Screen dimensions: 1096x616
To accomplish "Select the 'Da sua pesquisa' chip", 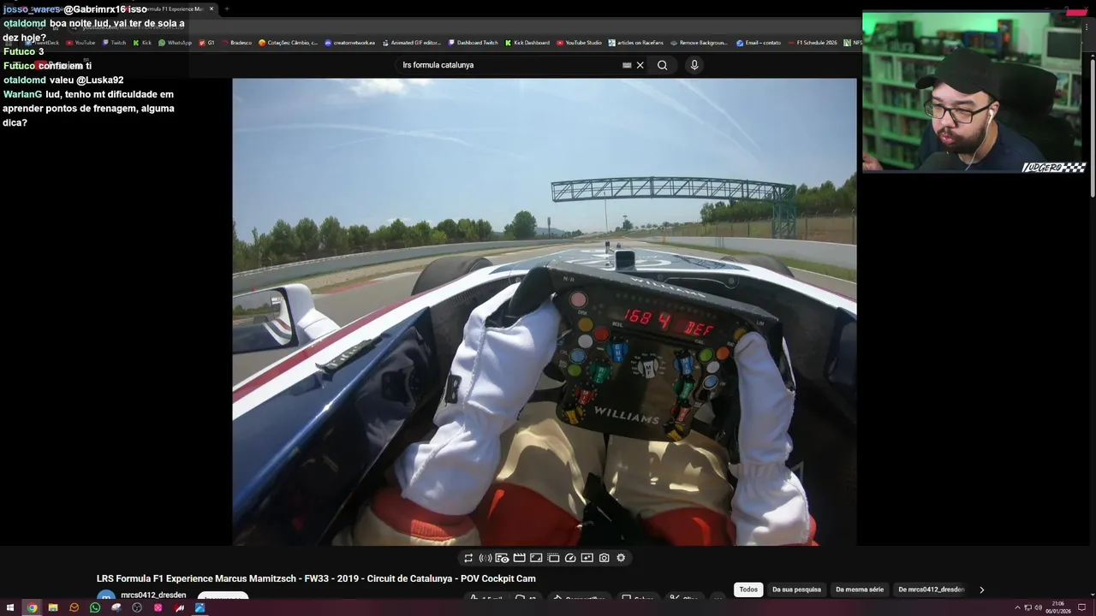I will (x=796, y=589).
